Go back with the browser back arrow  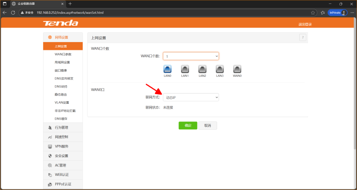click(x=4, y=13)
